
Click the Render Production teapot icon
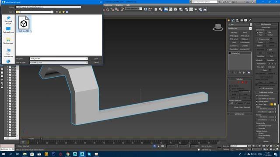(x=196, y=9)
